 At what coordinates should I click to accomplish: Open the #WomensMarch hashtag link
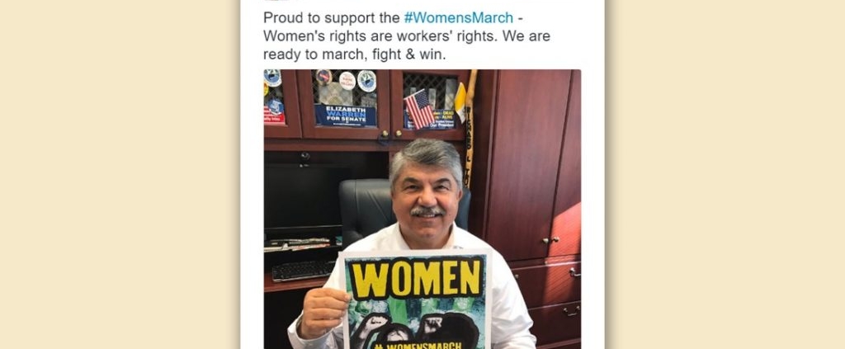click(458, 18)
